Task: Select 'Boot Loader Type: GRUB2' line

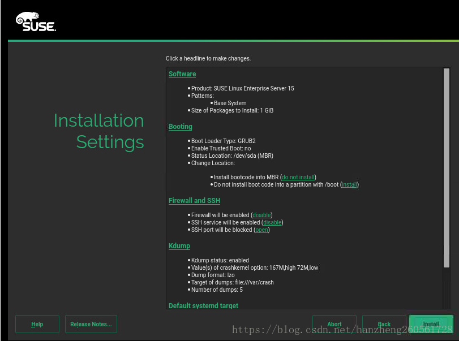Action: [224, 141]
